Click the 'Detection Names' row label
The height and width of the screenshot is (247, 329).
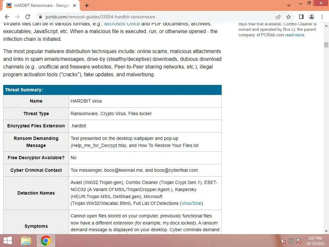36,193
